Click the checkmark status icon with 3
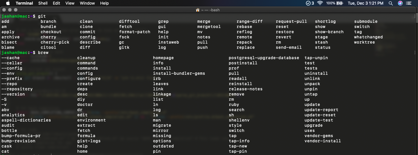 click(x=310, y=3)
